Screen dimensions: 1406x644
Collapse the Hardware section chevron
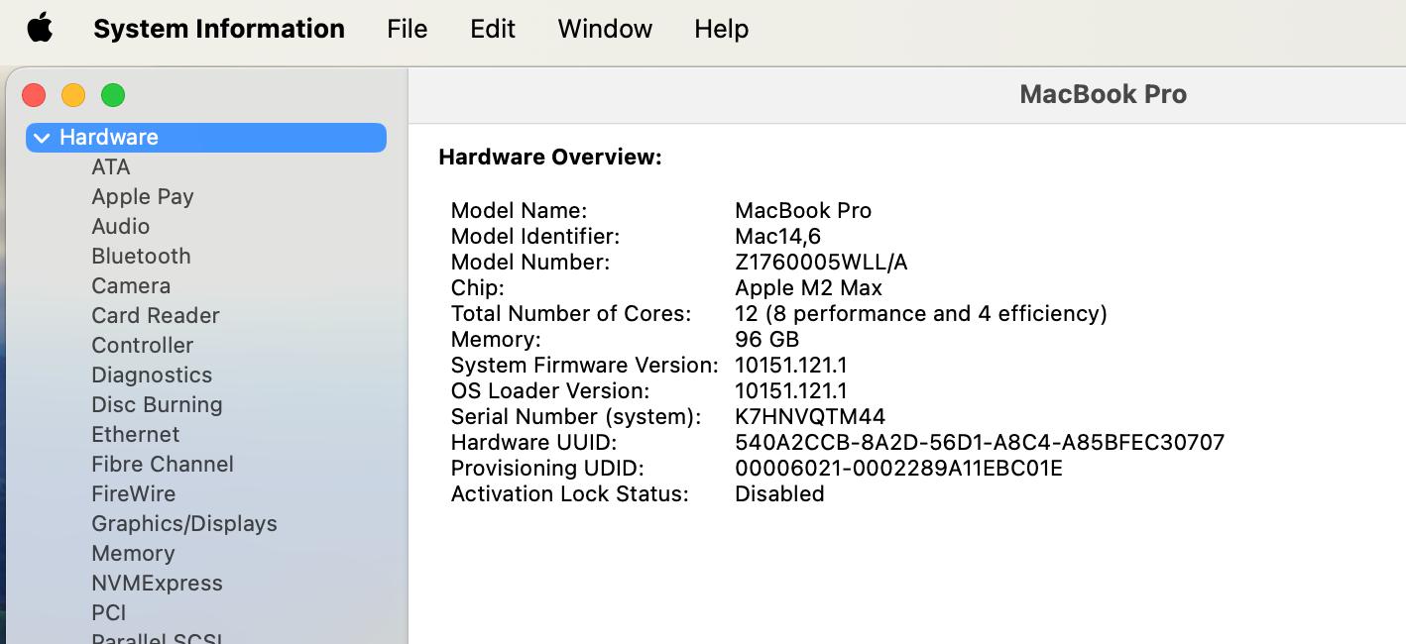(x=42, y=138)
